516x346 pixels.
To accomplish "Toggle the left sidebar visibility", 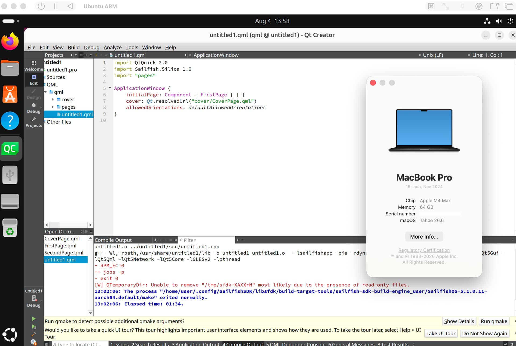I will click(47, 344).
